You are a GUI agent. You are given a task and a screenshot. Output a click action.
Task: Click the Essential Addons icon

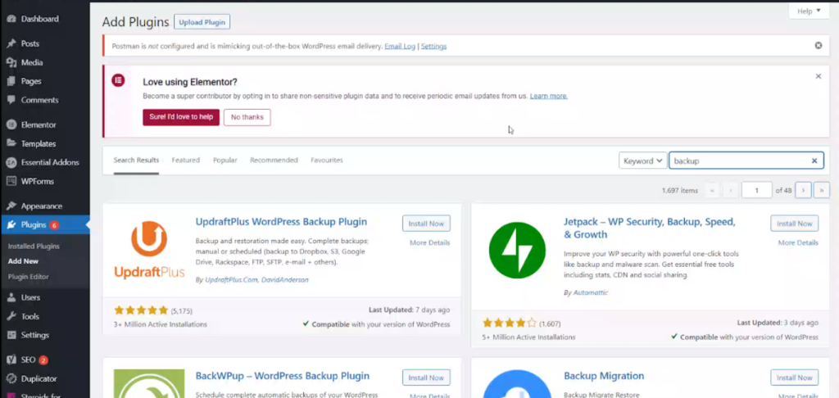[11, 162]
